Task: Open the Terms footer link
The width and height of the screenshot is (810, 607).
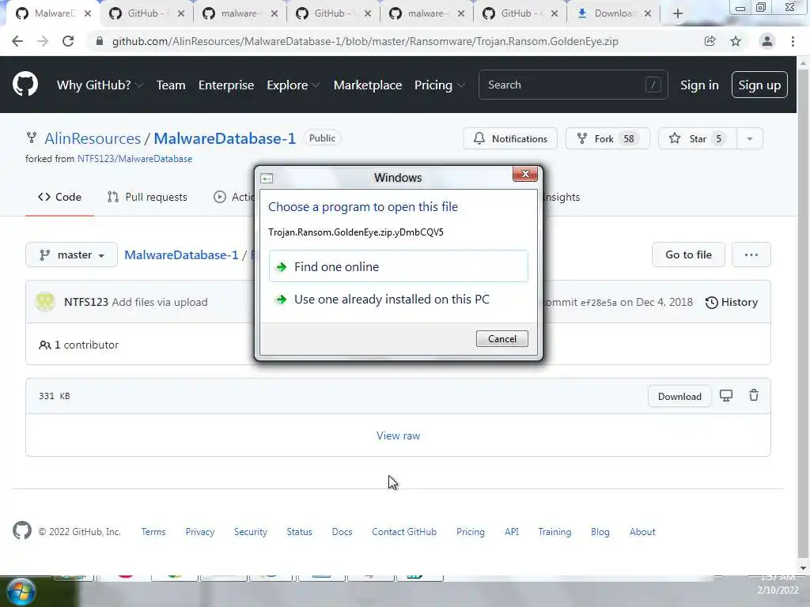Action: point(153,532)
